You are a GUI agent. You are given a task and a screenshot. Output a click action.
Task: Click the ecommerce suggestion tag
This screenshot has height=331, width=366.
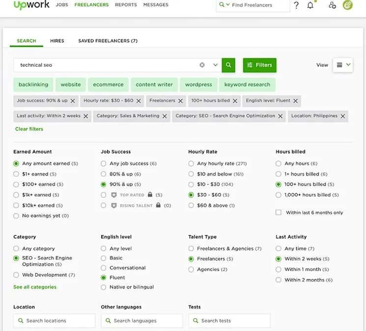click(x=108, y=84)
